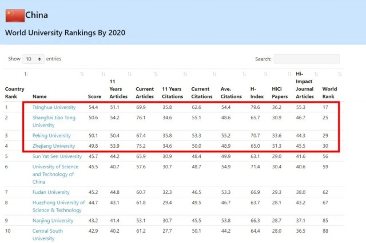This screenshot has height=243, width=366.
Task: Click Zhejiang University's world rank 30
Action: pos(325,146)
